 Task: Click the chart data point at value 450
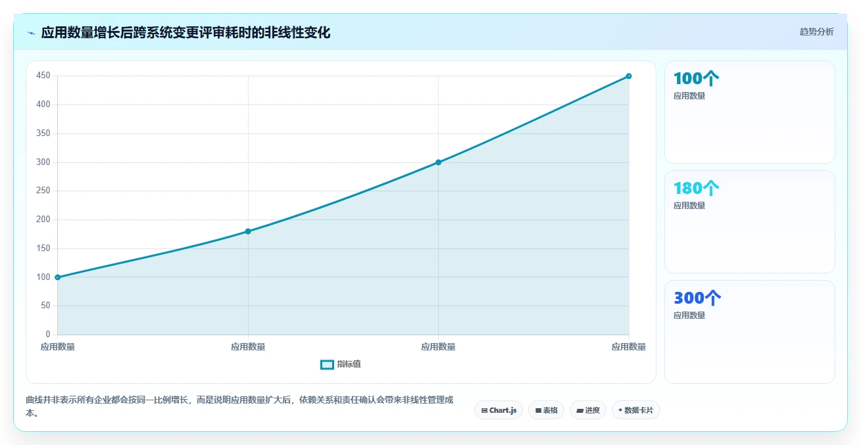click(629, 76)
